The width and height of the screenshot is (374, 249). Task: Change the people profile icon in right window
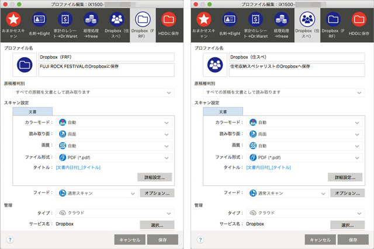coord(215,65)
